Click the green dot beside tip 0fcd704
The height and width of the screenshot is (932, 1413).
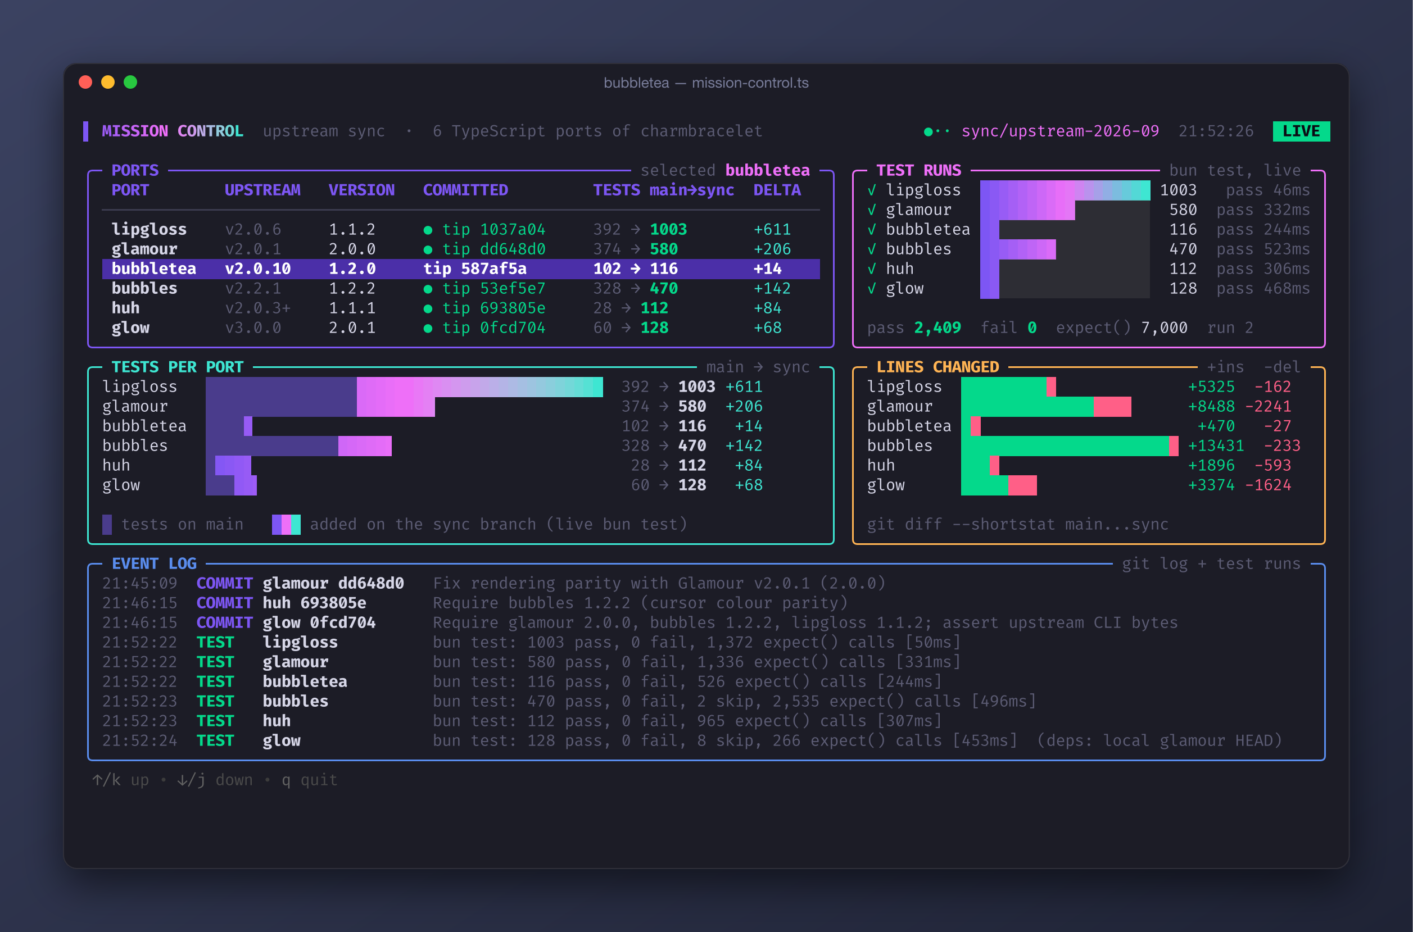click(x=428, y=329)
